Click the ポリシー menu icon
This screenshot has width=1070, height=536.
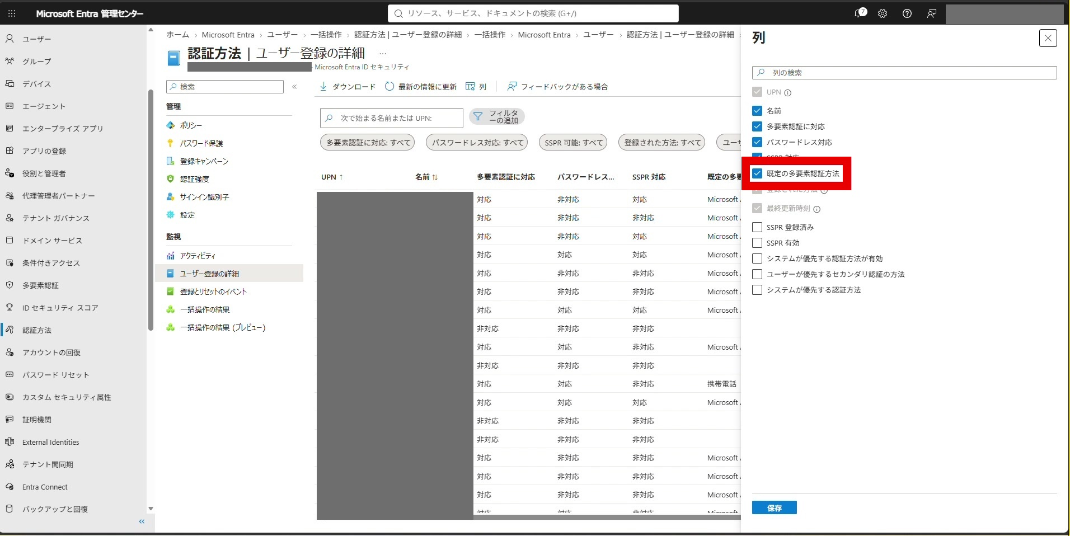[171, 125]
